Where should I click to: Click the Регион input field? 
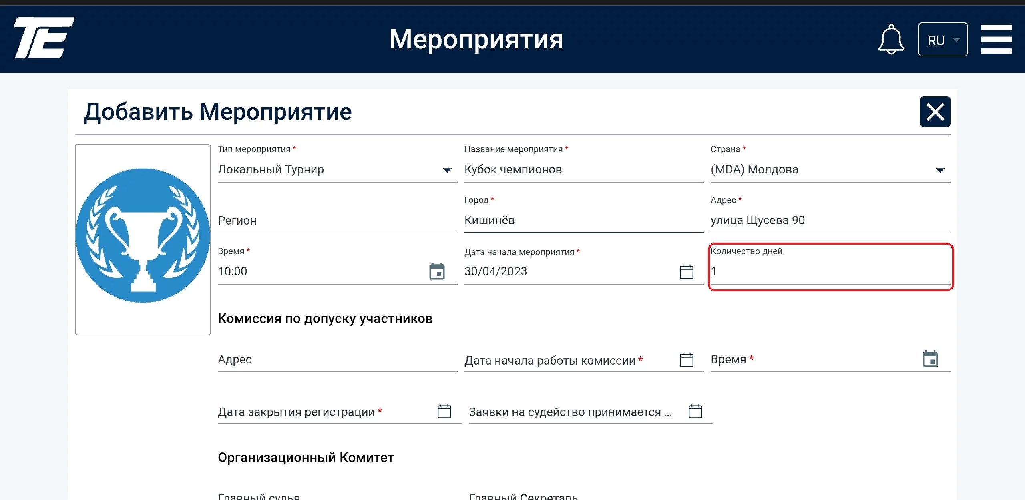pos(337,221)
